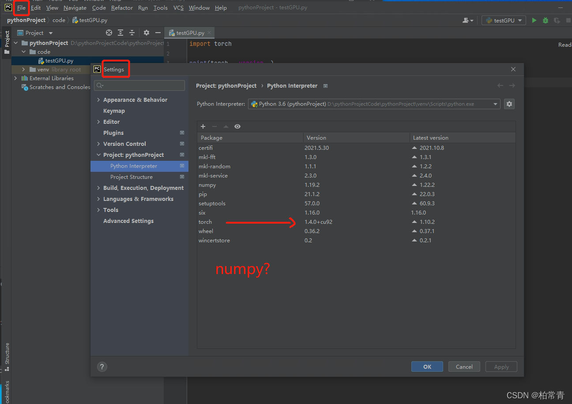The height and width of the screenshot is (404, 572).
Task: Click OK button in Settings
Action: coord(427,367)
